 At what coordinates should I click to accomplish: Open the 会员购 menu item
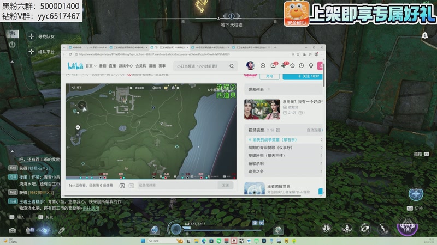coord(141,66)
